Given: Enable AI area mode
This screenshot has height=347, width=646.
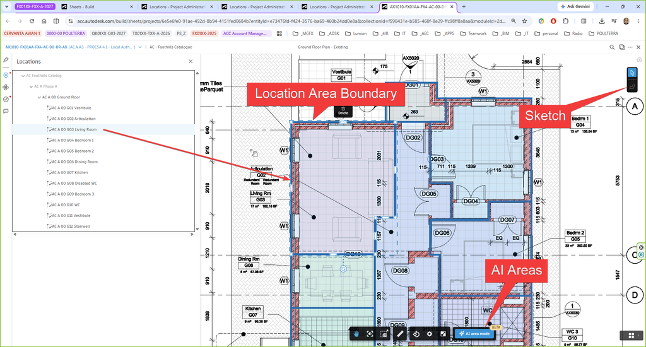Looking at the screenshot, I should [474, 334].
